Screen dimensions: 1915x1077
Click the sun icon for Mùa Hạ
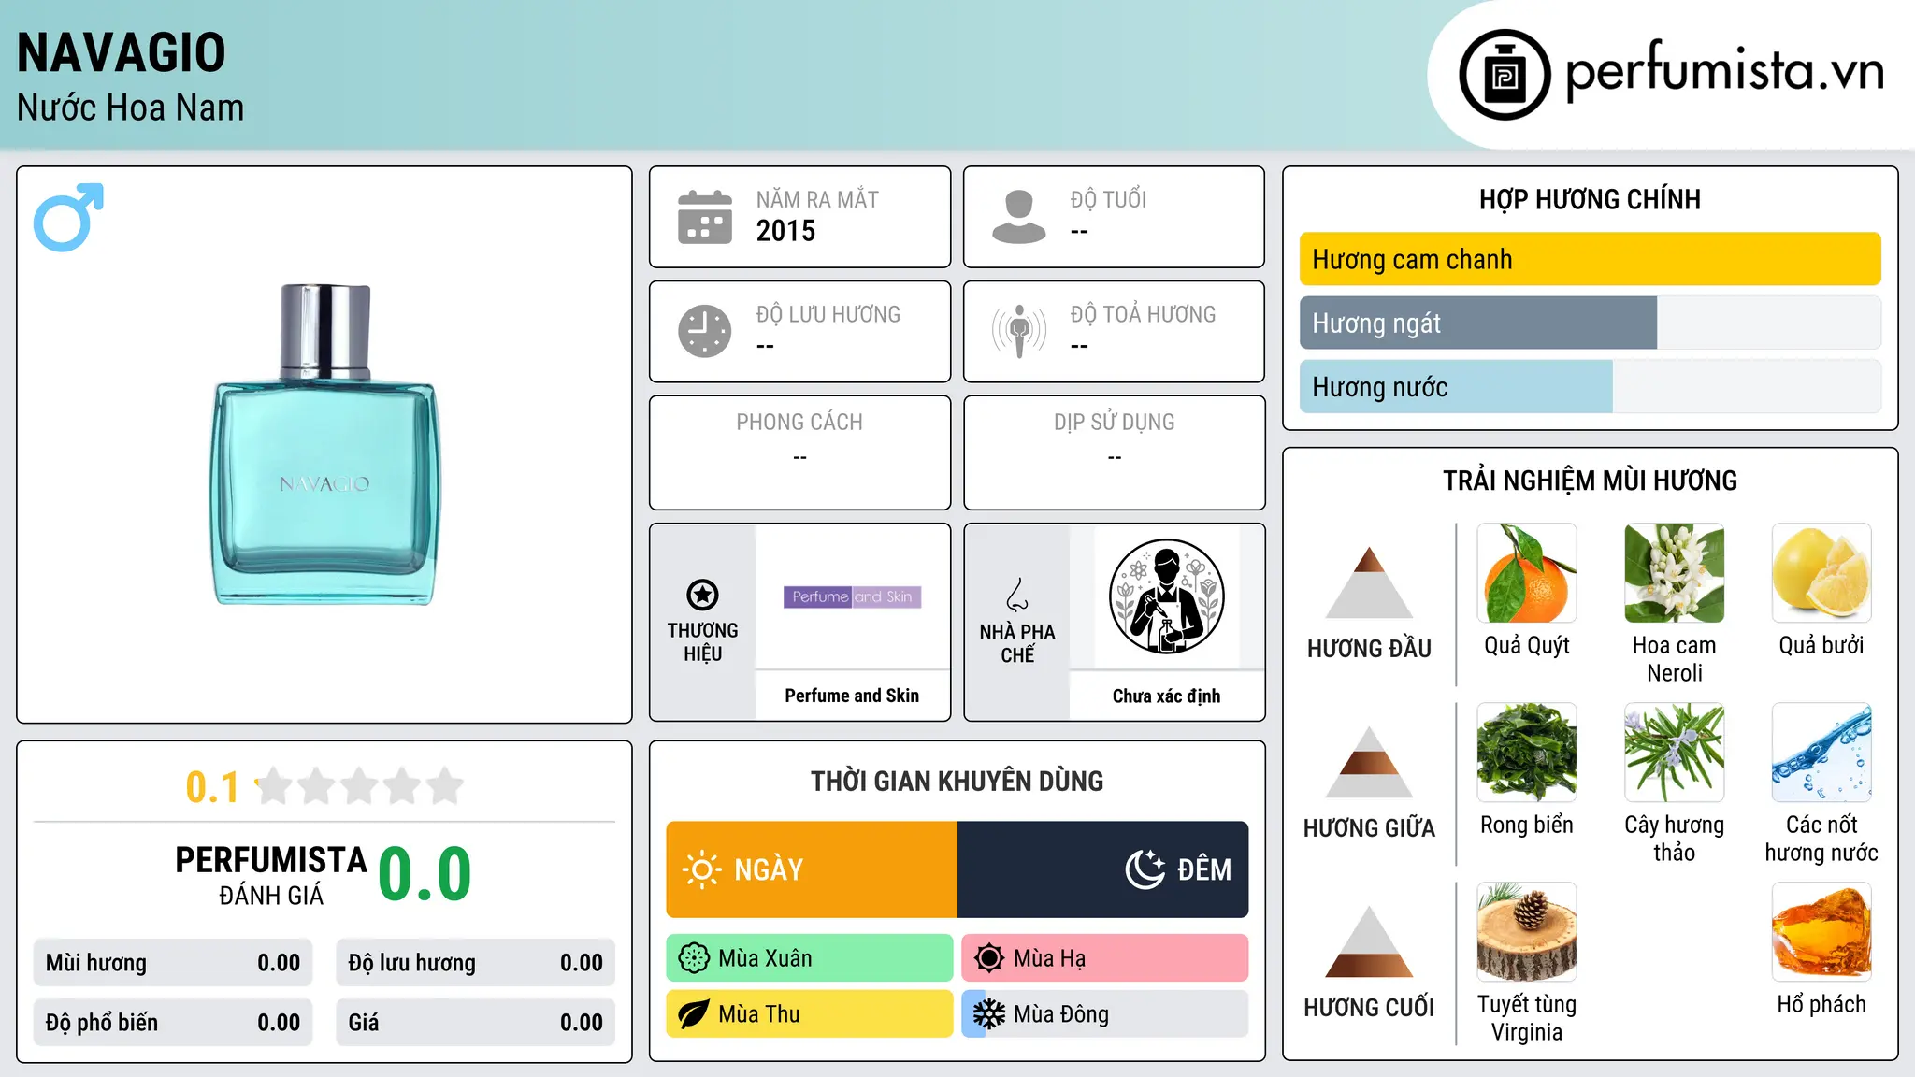989,958
